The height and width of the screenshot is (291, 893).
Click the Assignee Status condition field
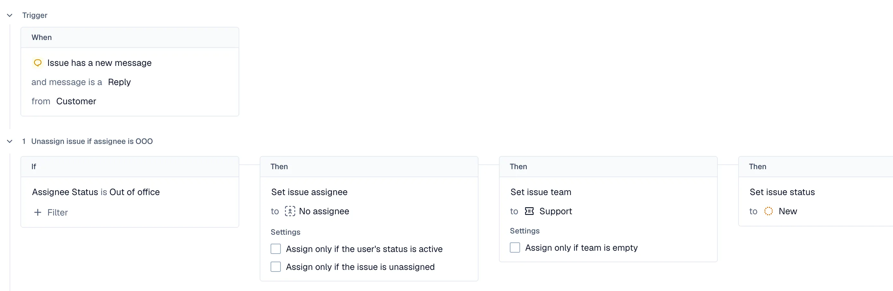click(65, 192)
